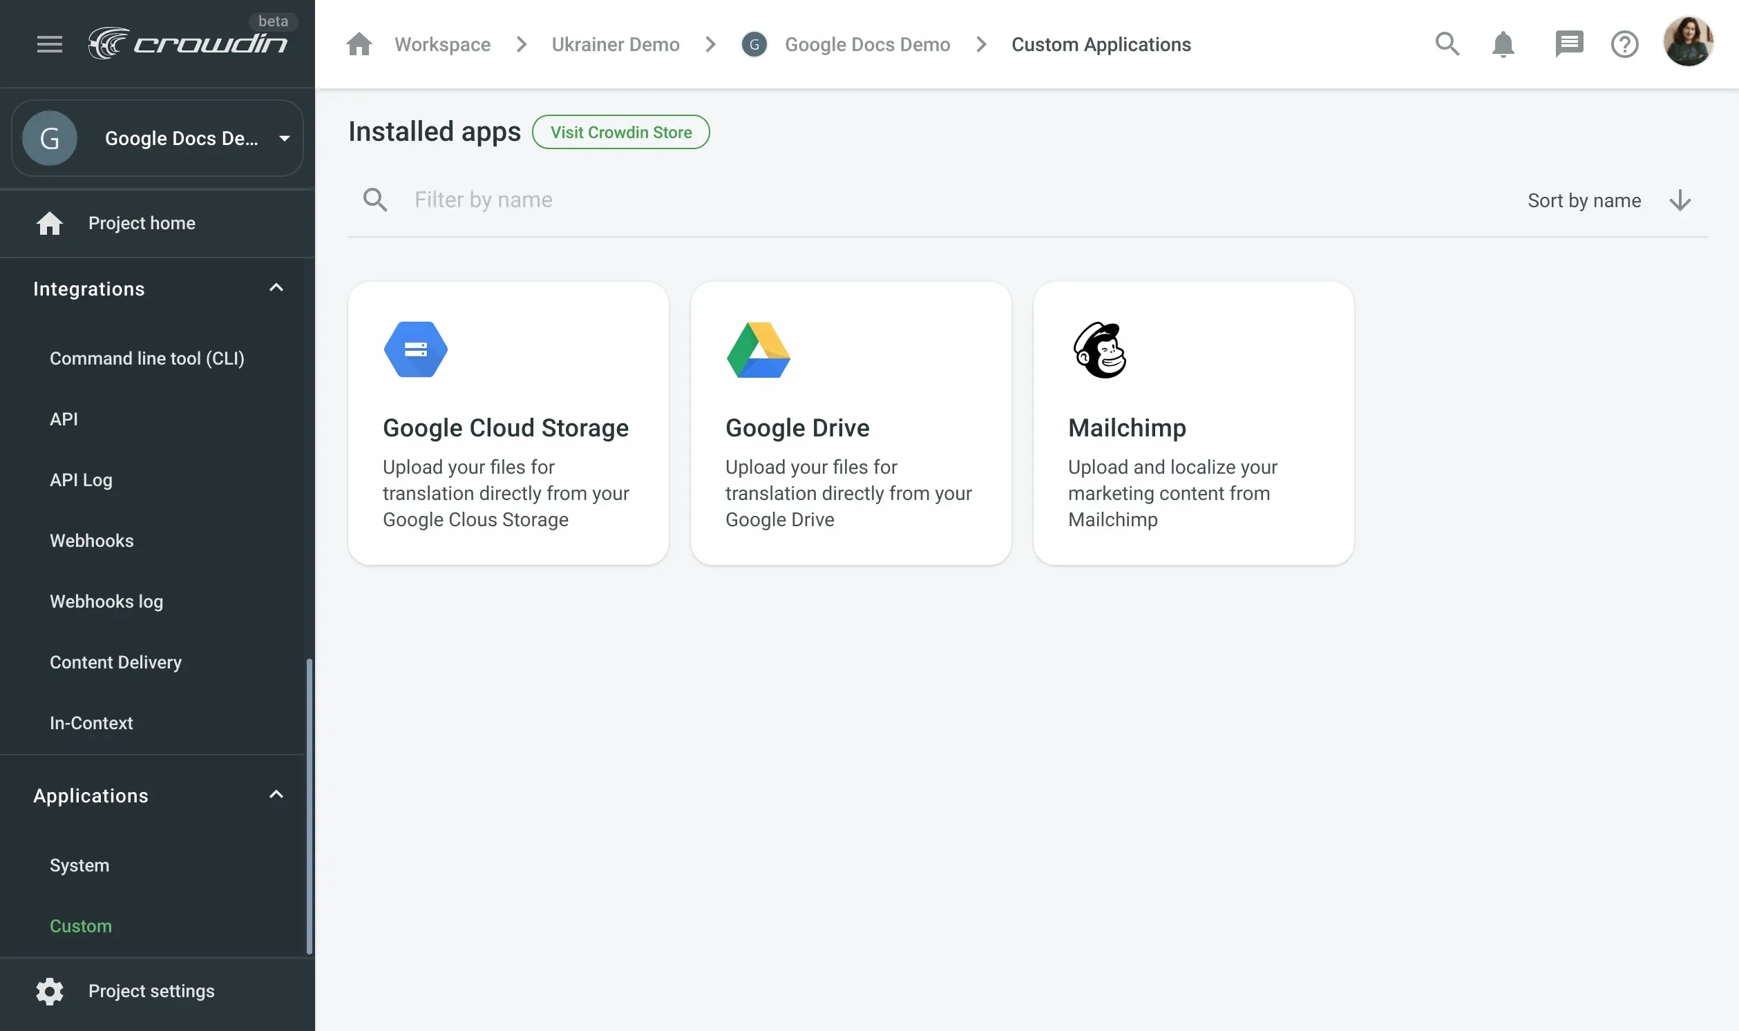Image resolution: width=1739 pixels, height=1031 pixels.
Task: Open Webhooks in the sidebar
Action: tap(92, 541)
